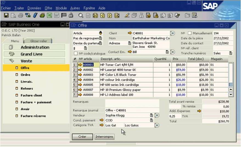The height and width of the screenshot is (147, 241).
Task: Click the orange arrow beside Cond. paiement
Action: coord(102,120)
